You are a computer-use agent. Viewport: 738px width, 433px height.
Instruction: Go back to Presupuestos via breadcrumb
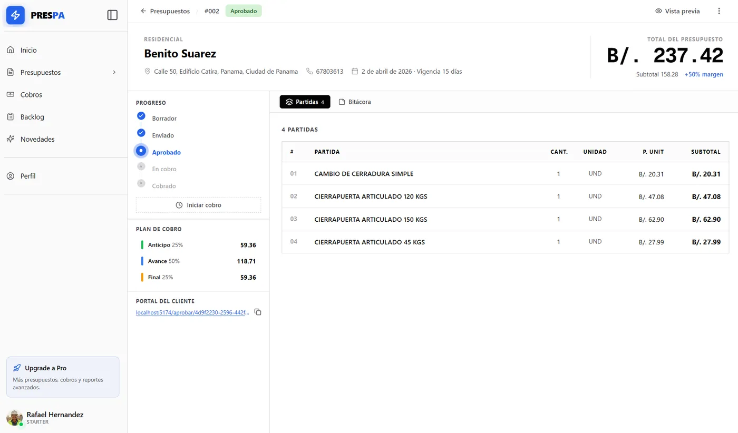pos(165,11)
